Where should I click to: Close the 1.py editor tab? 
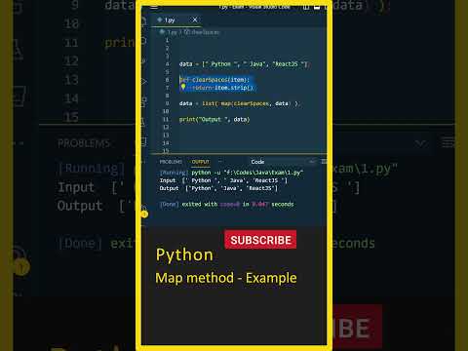click(x=195, y=19)
